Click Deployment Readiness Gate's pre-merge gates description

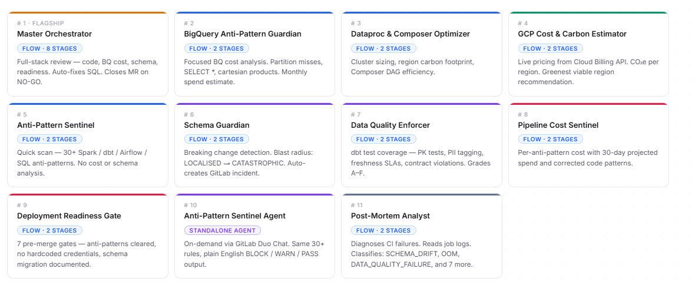(86, 254)
